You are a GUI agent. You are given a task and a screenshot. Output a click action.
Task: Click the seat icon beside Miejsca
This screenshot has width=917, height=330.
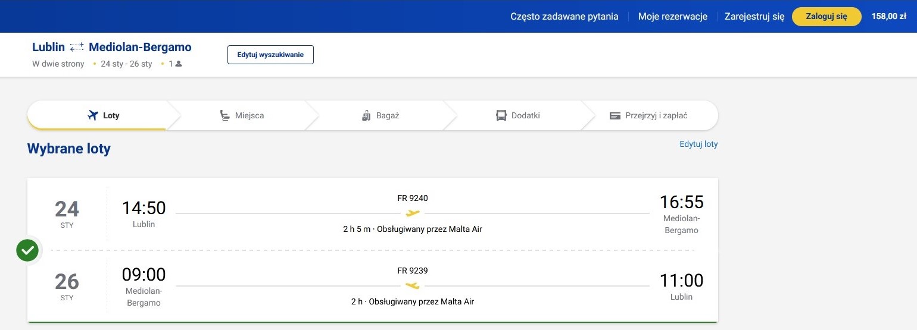[x=224, y=115]
